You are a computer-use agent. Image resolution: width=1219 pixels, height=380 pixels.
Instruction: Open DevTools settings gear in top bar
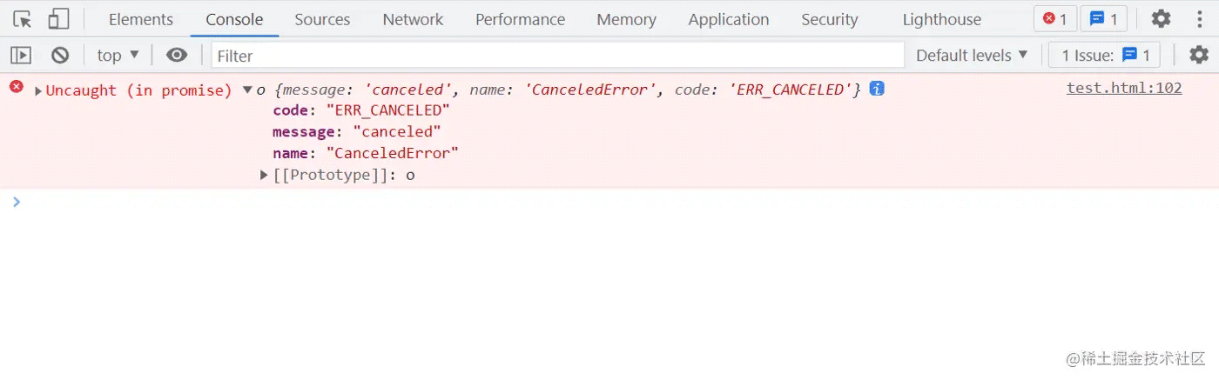[1162, 19]
